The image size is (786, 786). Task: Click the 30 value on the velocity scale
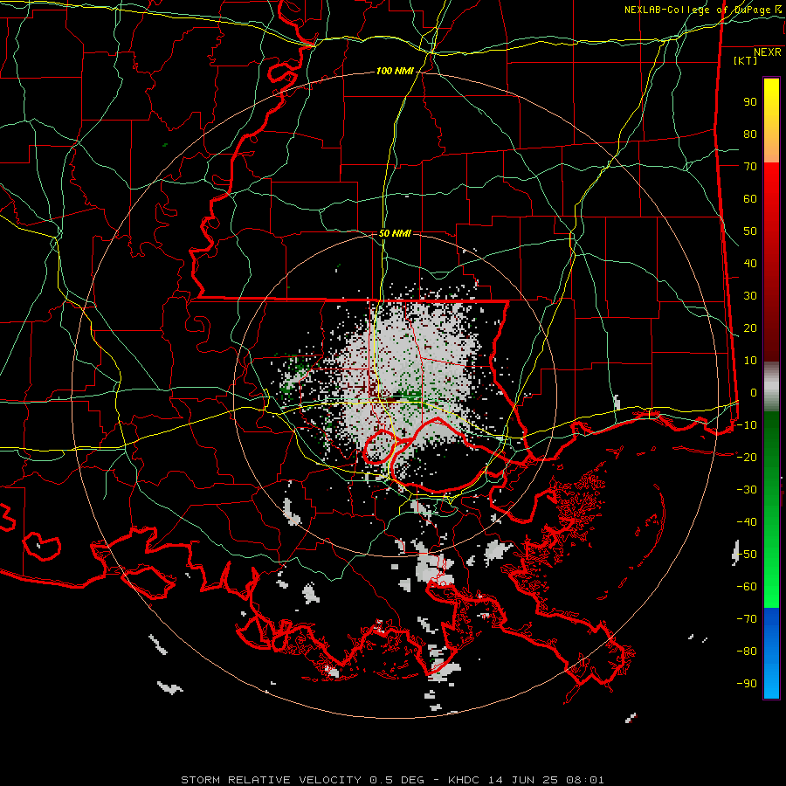750,296
